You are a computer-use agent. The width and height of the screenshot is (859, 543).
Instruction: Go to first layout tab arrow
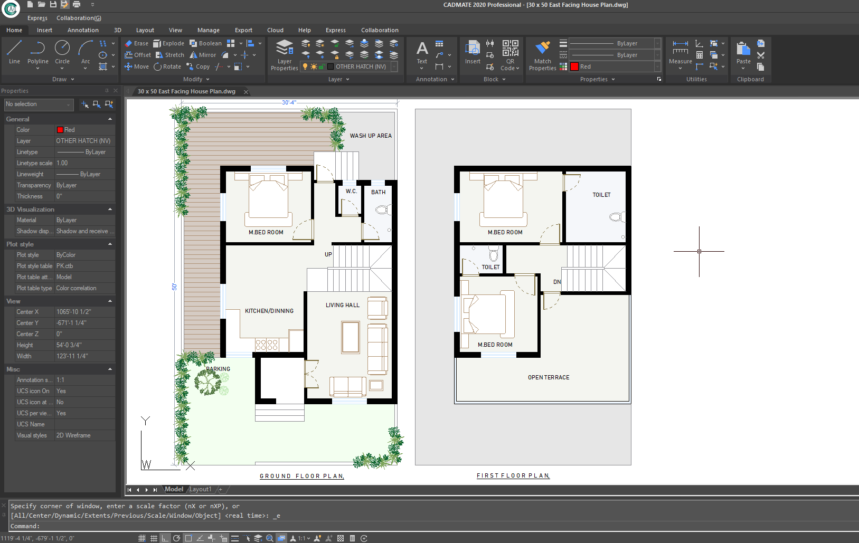[x=129, y=490]
